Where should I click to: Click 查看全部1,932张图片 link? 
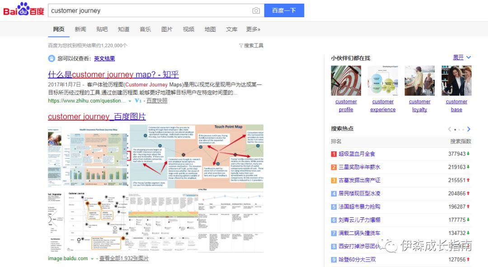point(124,258)
